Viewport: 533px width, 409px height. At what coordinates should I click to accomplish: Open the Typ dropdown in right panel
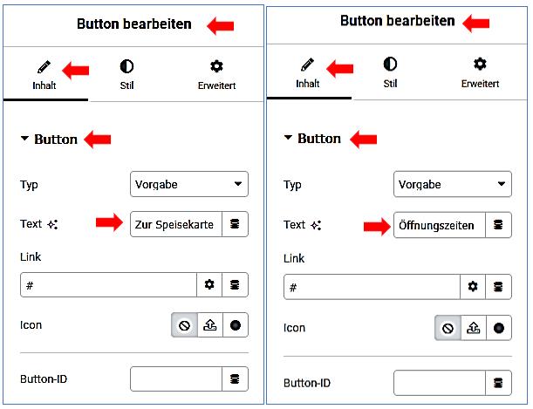pos(453,185)
